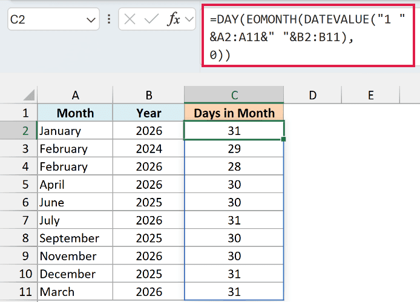Click the "April" cell

click(75, 184)
